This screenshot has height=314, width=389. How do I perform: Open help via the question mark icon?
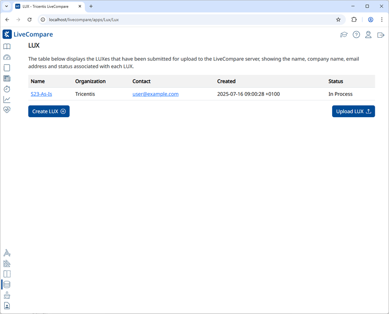click(x=356, y=35)
